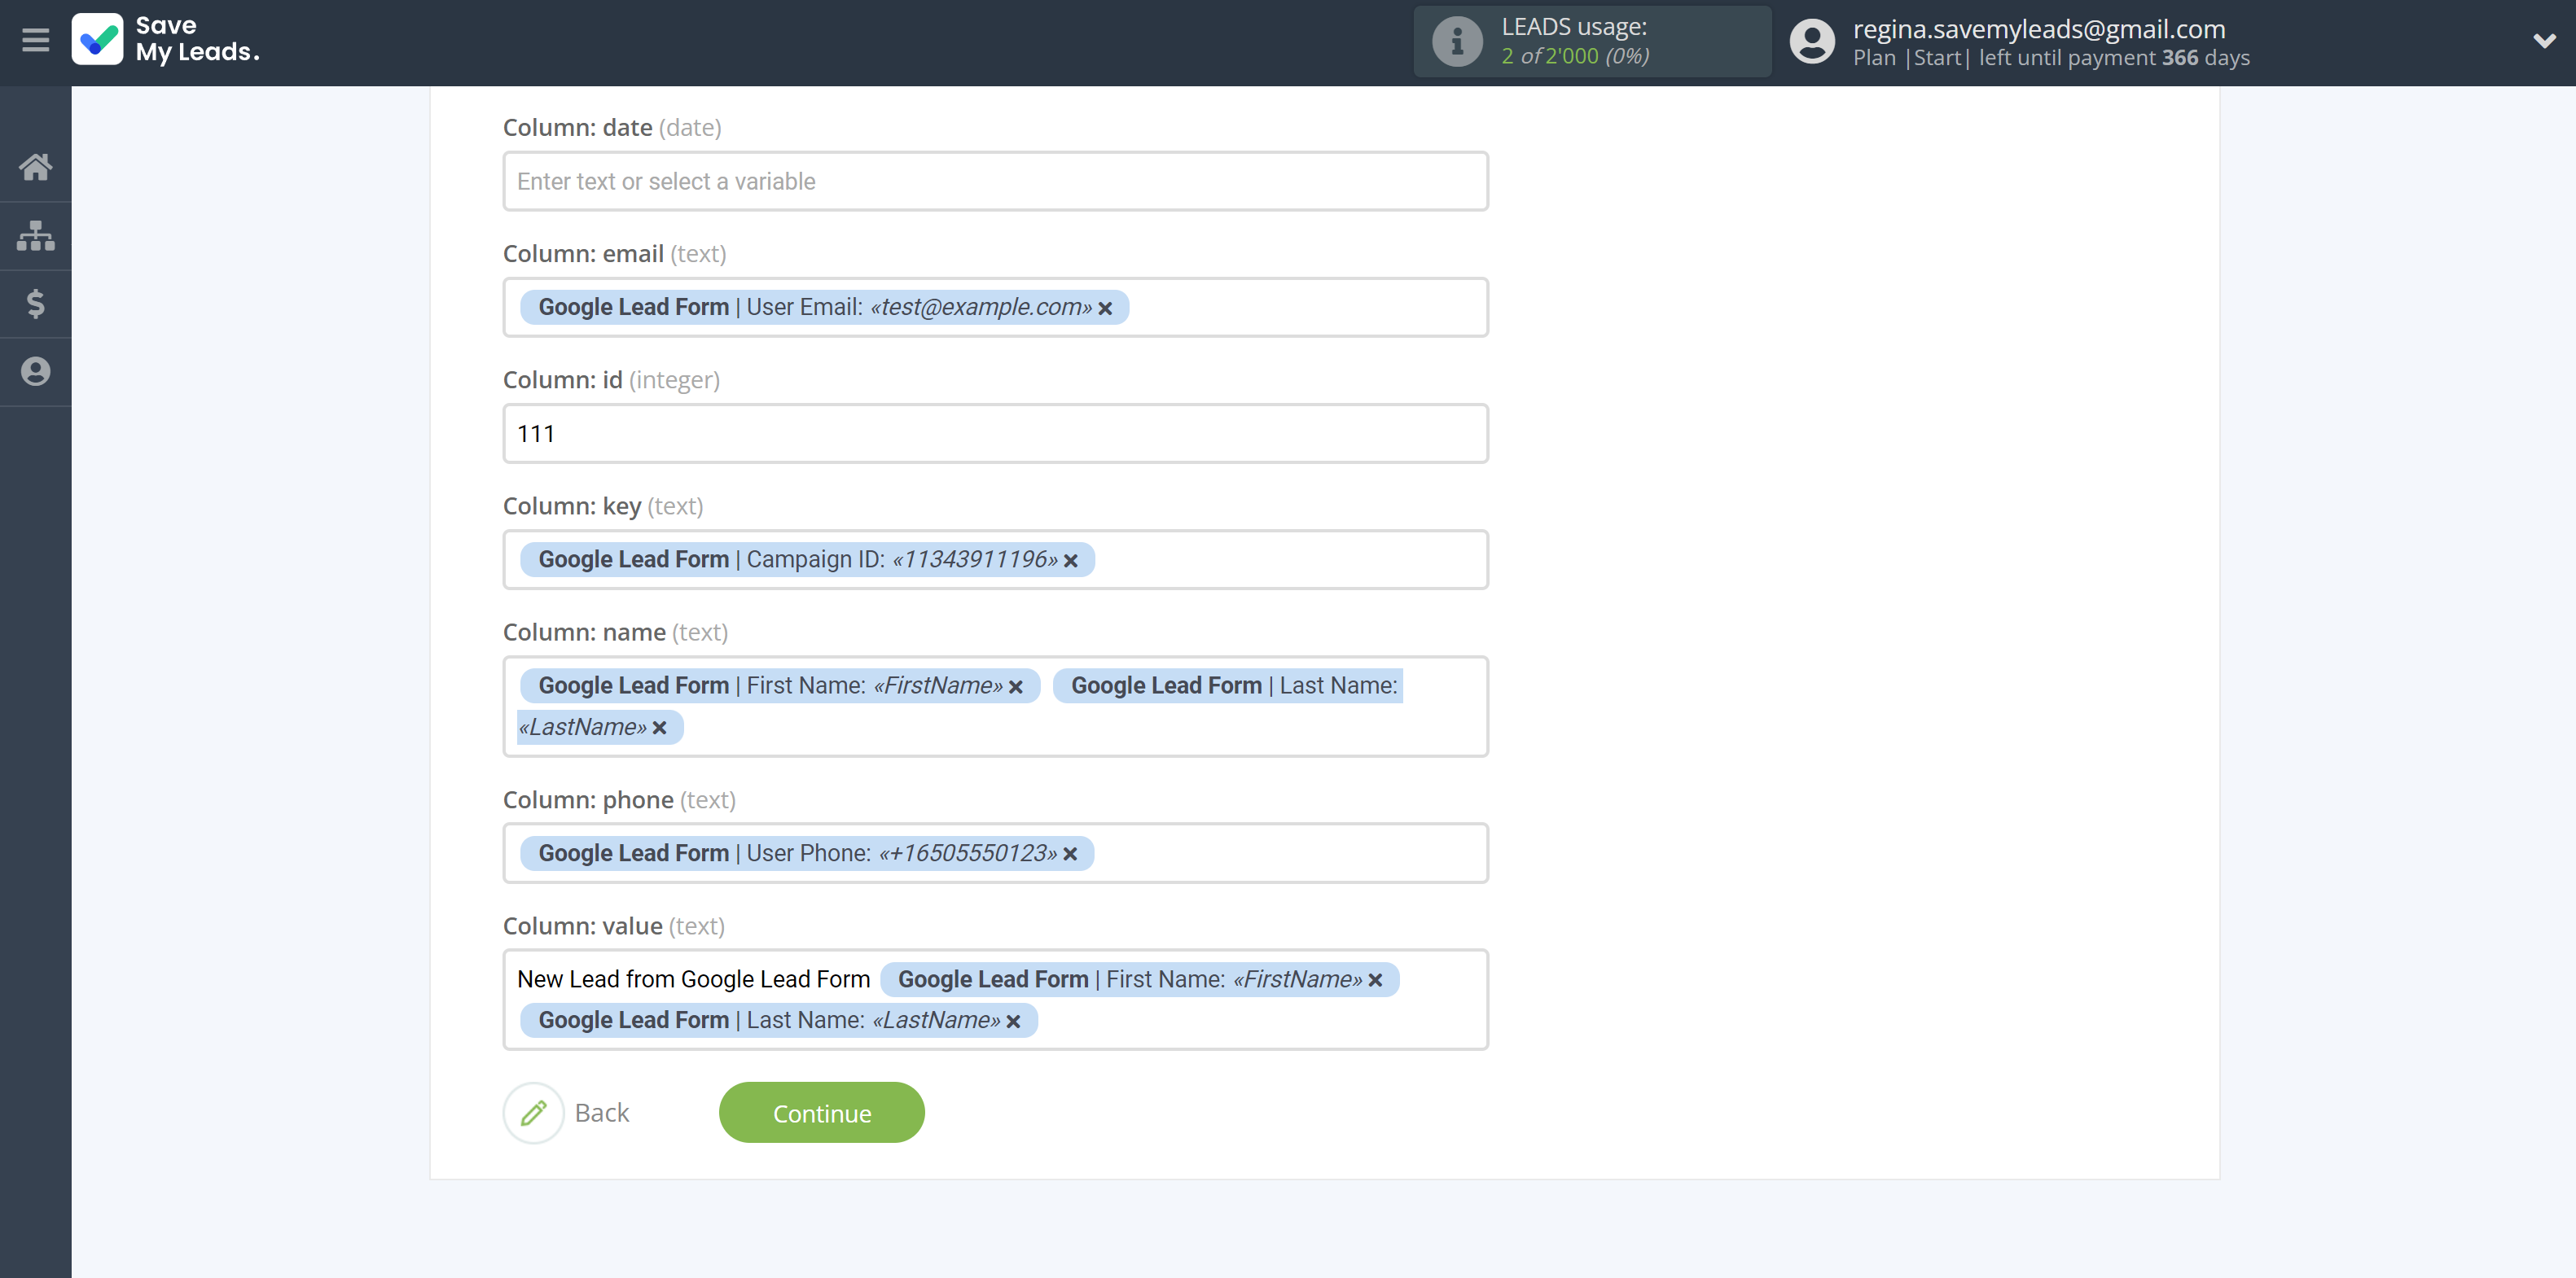
Task: Focus the Column date input field
Action: pyautogui.click(x=996, y=182)
